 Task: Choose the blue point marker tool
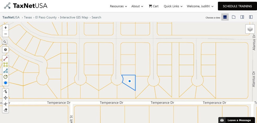pyautogui.click(x=5, y=83)
